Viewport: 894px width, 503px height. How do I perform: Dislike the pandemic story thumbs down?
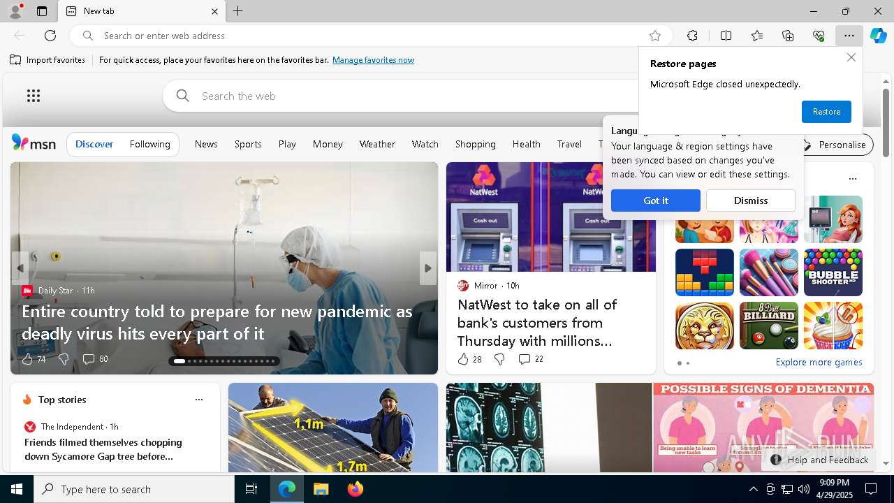[x=64, y=359]
